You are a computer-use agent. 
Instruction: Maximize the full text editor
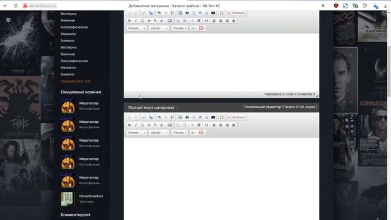(x=221, y=117)
